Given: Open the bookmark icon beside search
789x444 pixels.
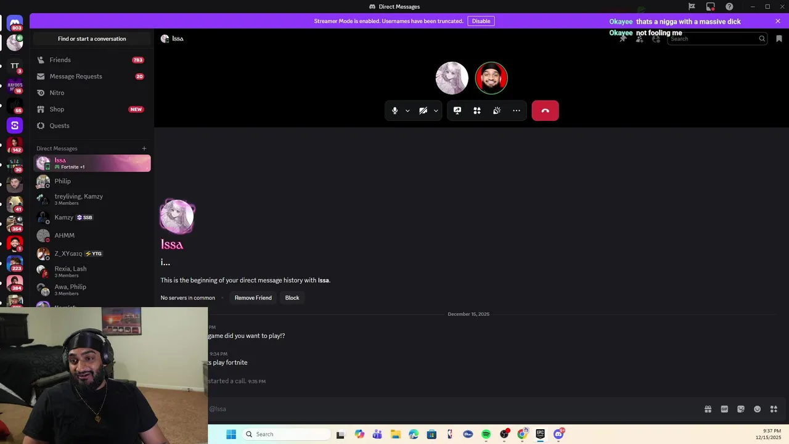Looking at the screenshot, I should 779,39.
